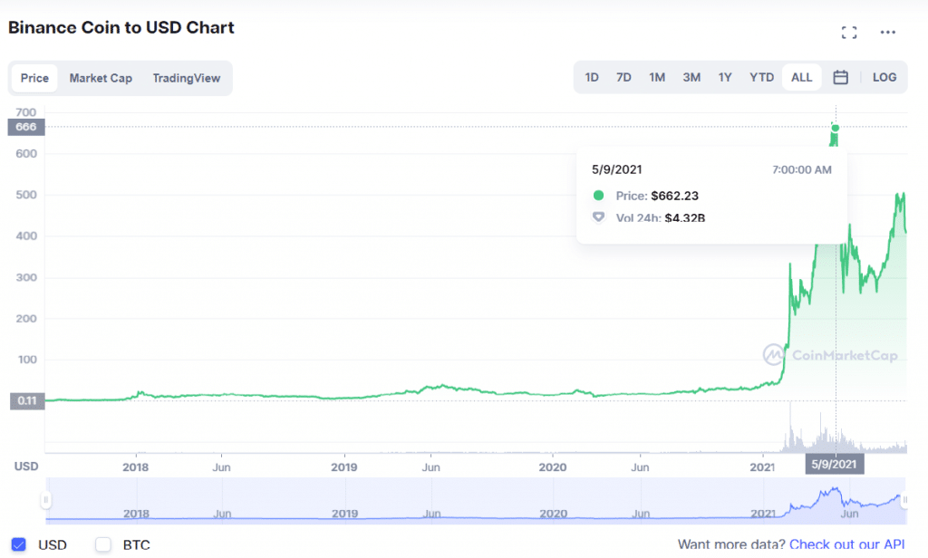Screen dimensions: 928x558
Task: Click the 2020 label on the x-axis
Action: click(553, 467)
